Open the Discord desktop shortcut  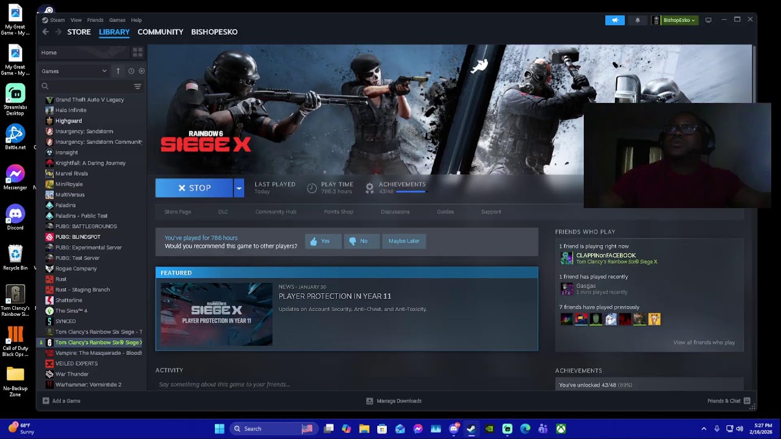(x=15, y=217)
